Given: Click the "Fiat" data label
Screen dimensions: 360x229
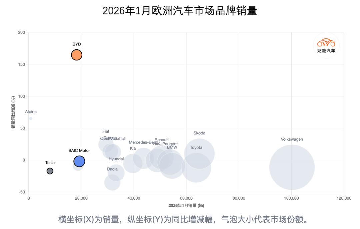Looking at the screenshot, I should click(x=106, y=131).
